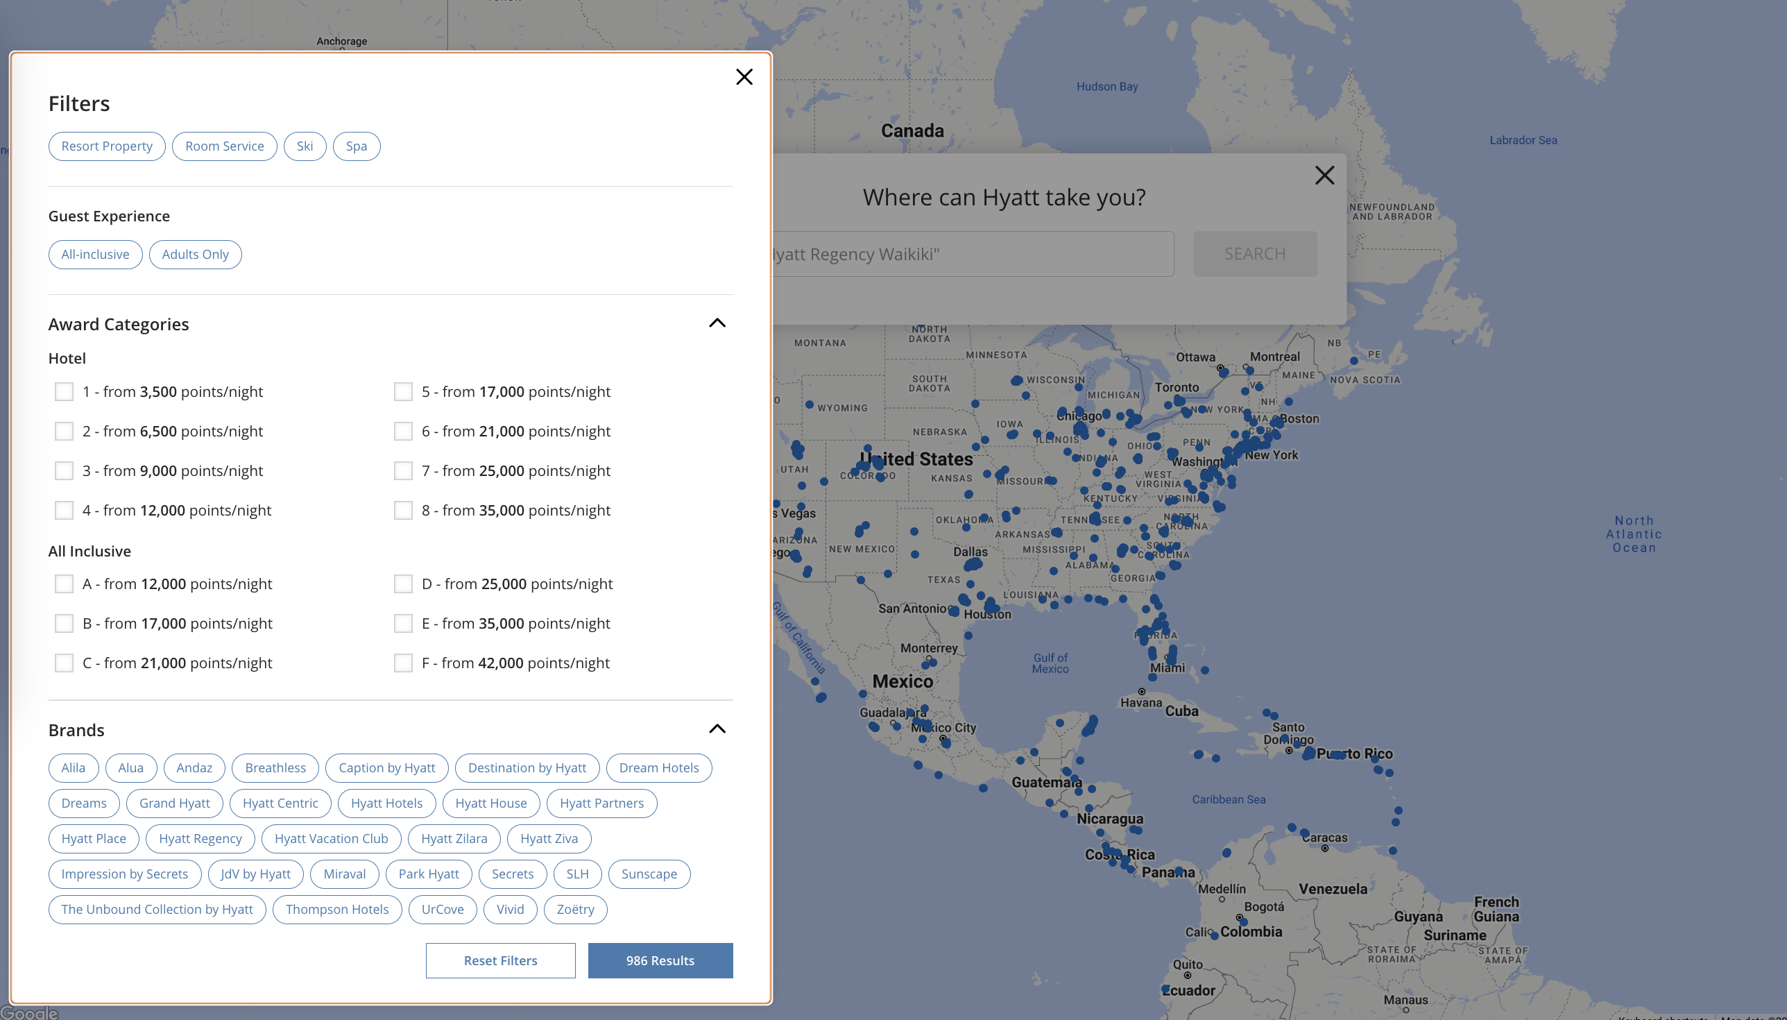Filter by Thompson Hotels brand
This screenshot has width=1787, height=1020.
coord(337,909)
